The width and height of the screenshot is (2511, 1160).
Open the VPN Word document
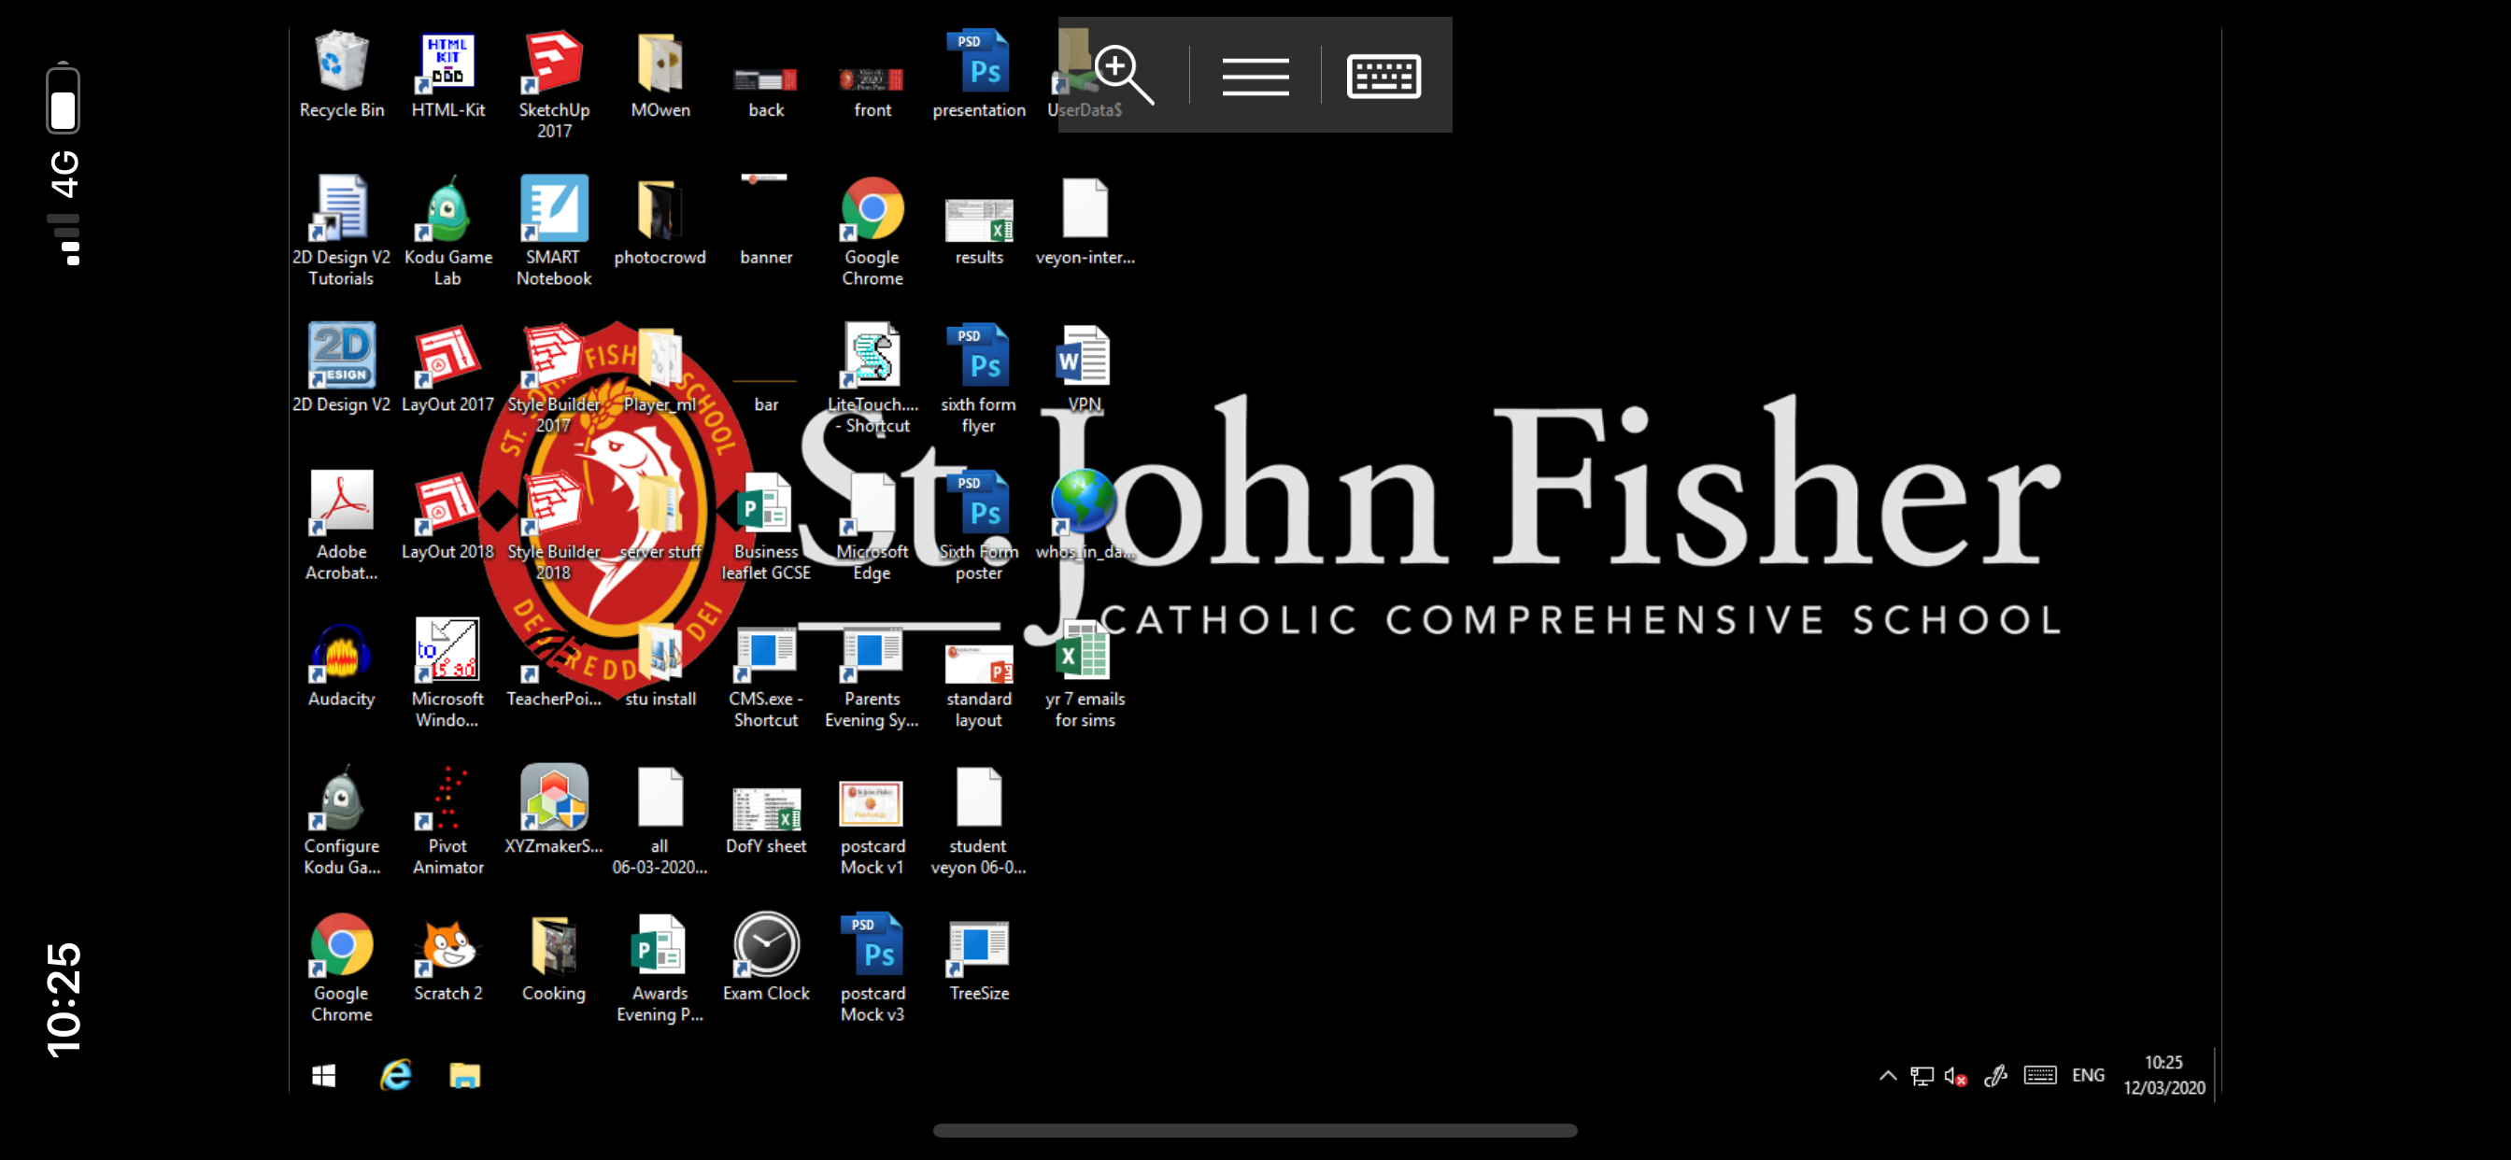coord(1084,358)
